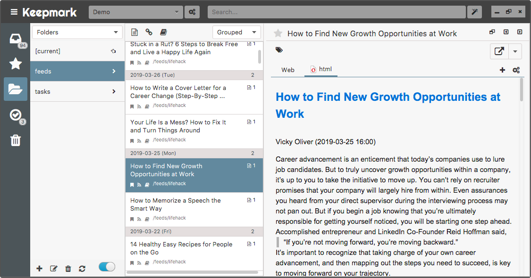
Task: Click RSS feed icon under 14 Healthy Recipes
Action: (139, 263)
